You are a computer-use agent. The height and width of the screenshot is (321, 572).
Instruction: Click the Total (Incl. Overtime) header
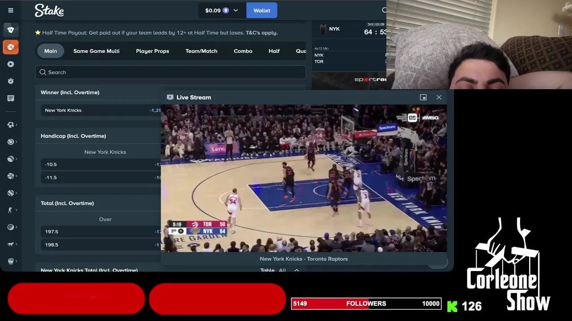tap(67, 203)
